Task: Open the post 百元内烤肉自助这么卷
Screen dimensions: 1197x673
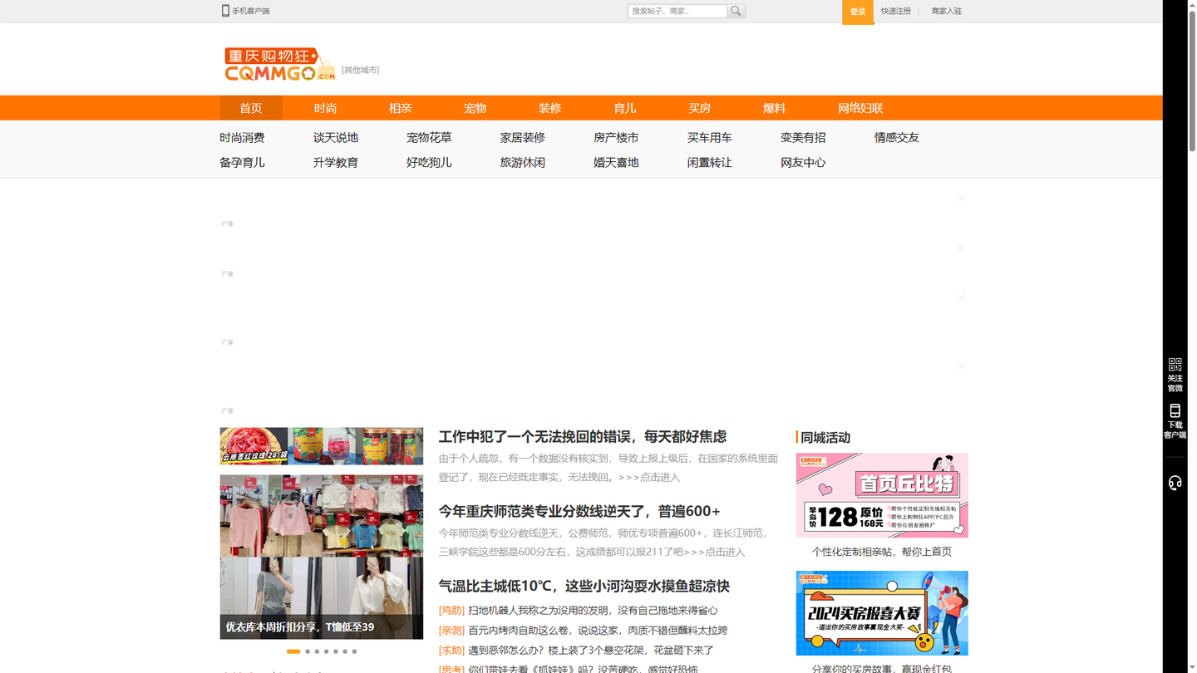Action: pyautogui.click(x=598, y=631)
